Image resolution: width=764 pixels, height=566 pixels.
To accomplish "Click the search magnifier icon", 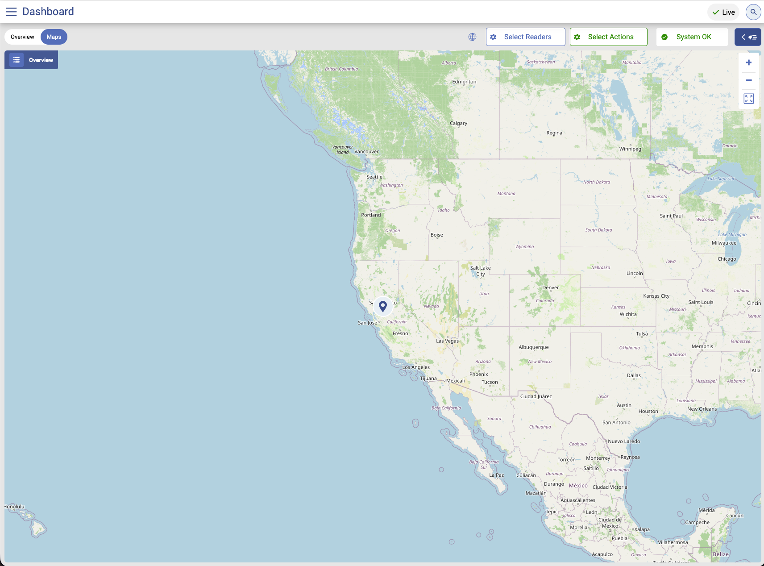I will click(x=753, y=12).
